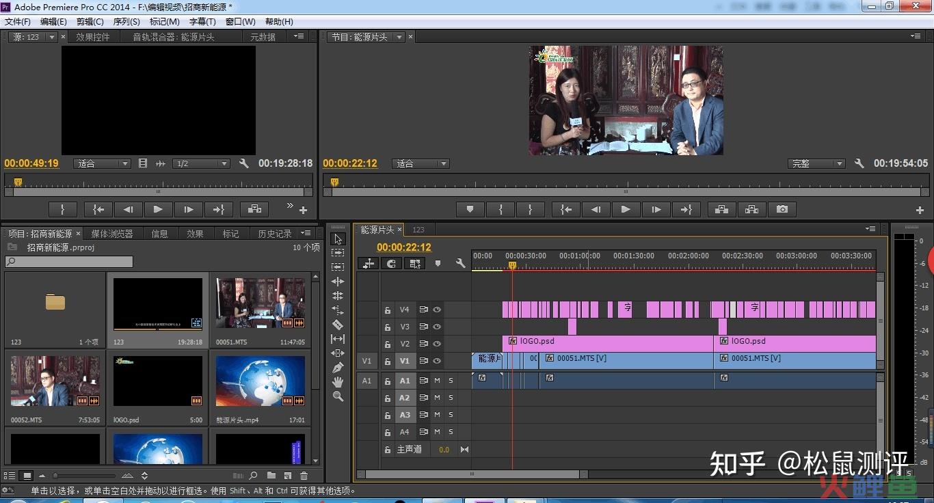934x503 pixels.
Task: Switch to 效果控件 tab
Action: pyautogui.click(x=92, y=37)
